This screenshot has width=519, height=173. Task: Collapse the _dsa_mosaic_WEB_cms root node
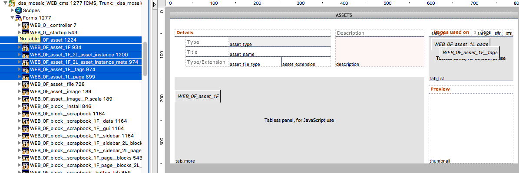pyautogui.click(x=6, y=3)
